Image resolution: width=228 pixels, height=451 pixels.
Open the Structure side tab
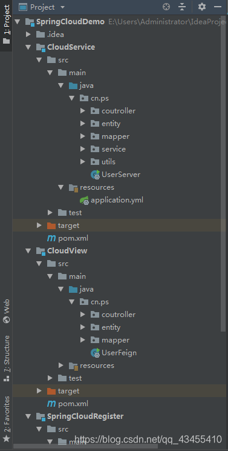(6, 359)
